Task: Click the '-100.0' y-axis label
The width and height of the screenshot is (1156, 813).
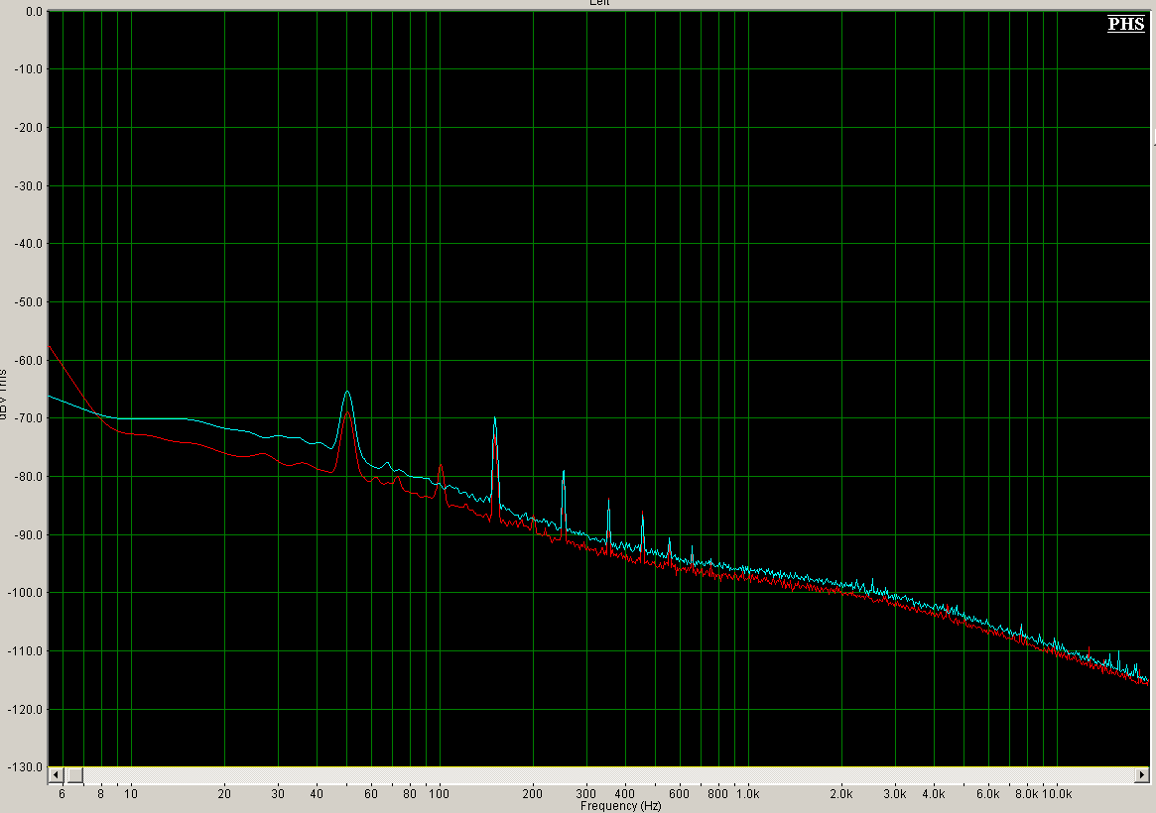Action: [26, 593]
